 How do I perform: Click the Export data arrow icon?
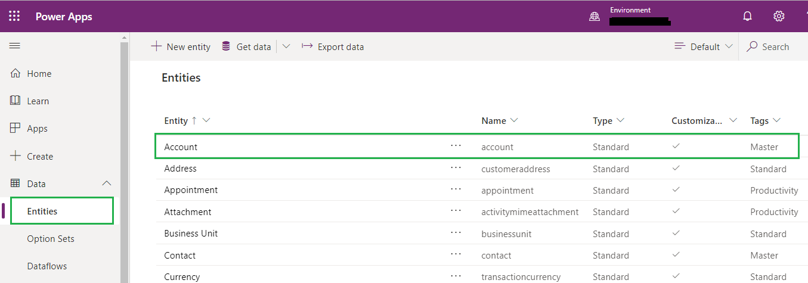[307, 46]
